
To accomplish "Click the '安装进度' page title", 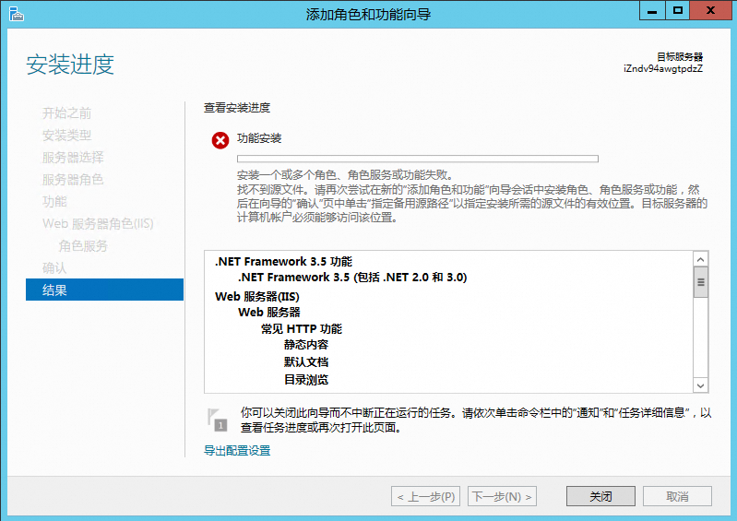I will pos(70,64).
